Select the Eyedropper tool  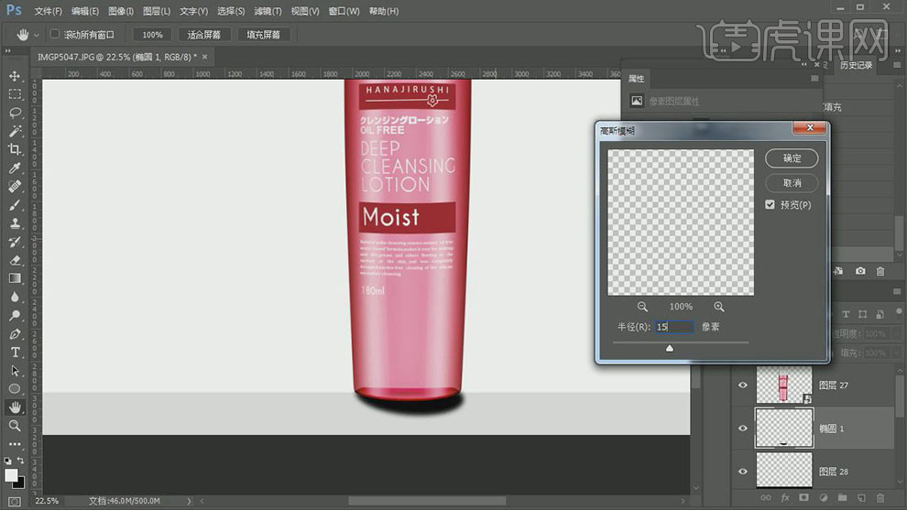pyautogui.click(x=15, y=168)
